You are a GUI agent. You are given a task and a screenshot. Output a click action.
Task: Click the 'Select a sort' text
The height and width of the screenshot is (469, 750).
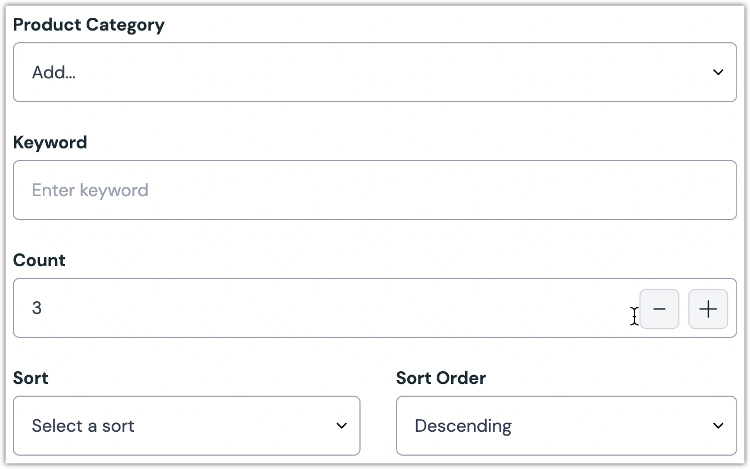[83, 426]
